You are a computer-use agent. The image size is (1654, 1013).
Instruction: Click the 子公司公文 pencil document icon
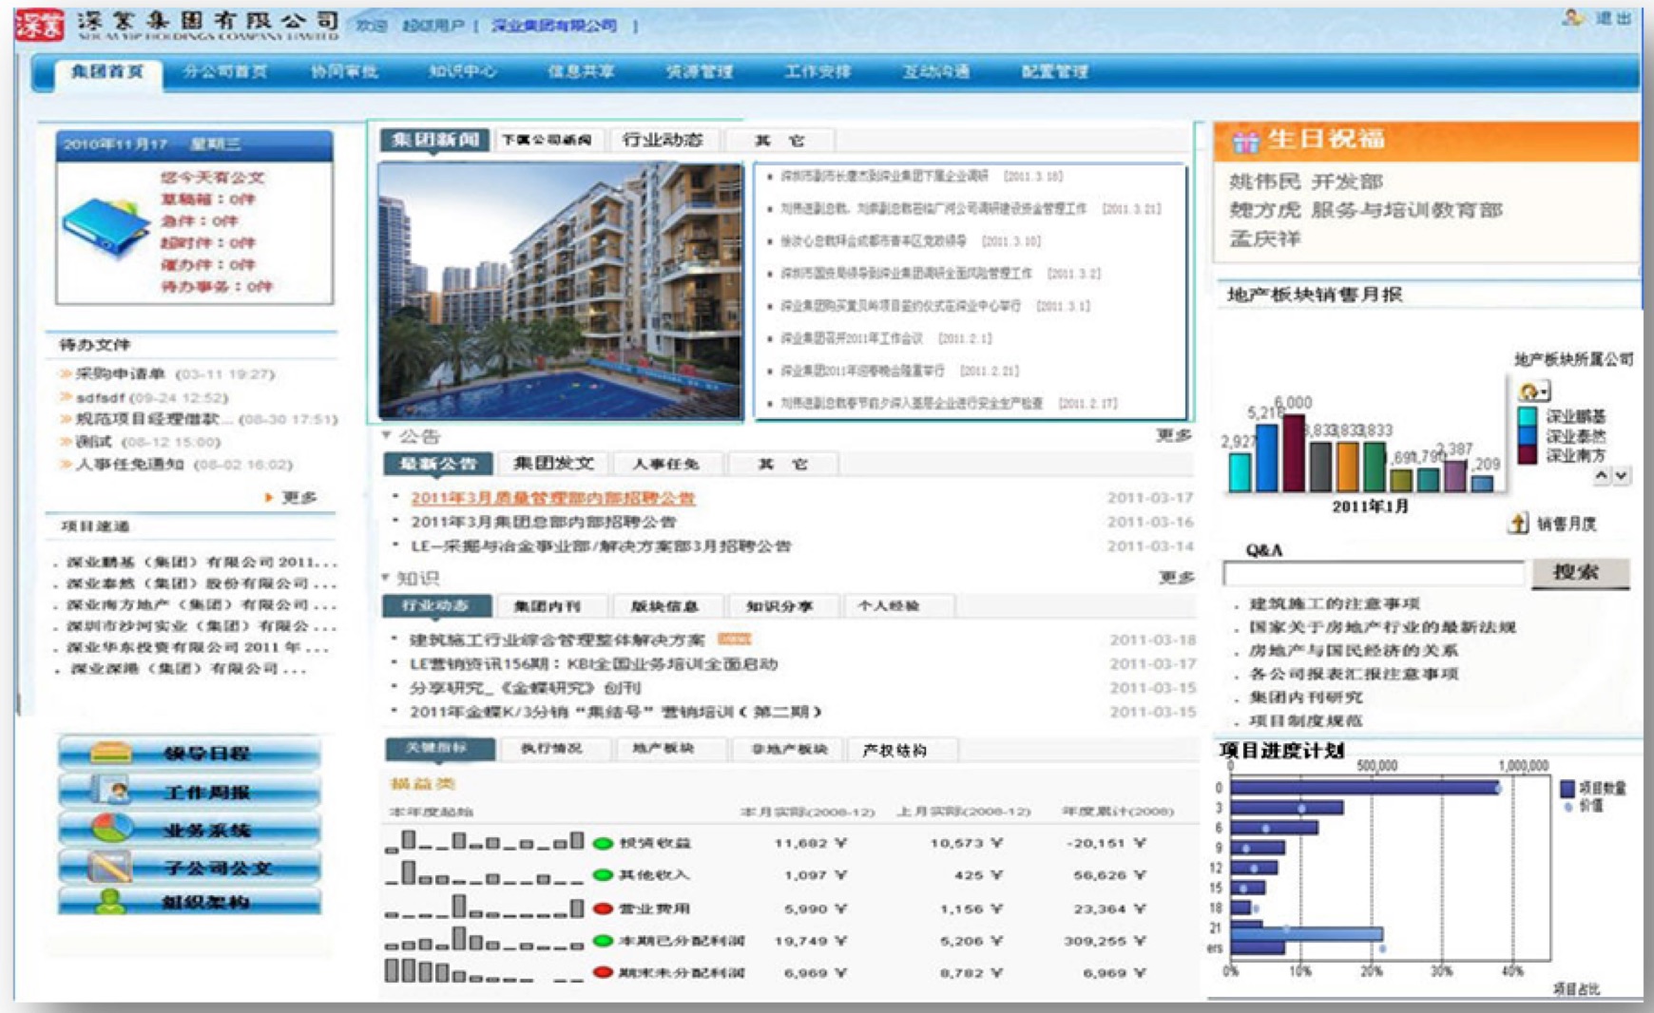click(110, 866)
